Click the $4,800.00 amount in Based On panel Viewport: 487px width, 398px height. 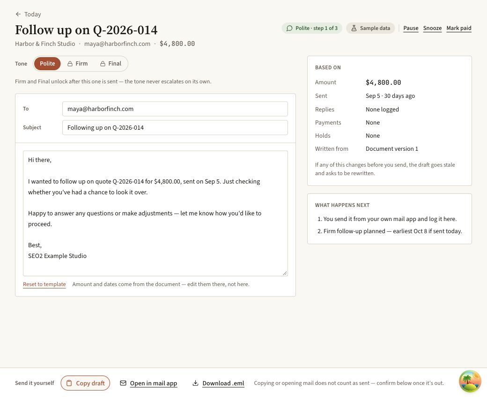click(x=383, y=82)
